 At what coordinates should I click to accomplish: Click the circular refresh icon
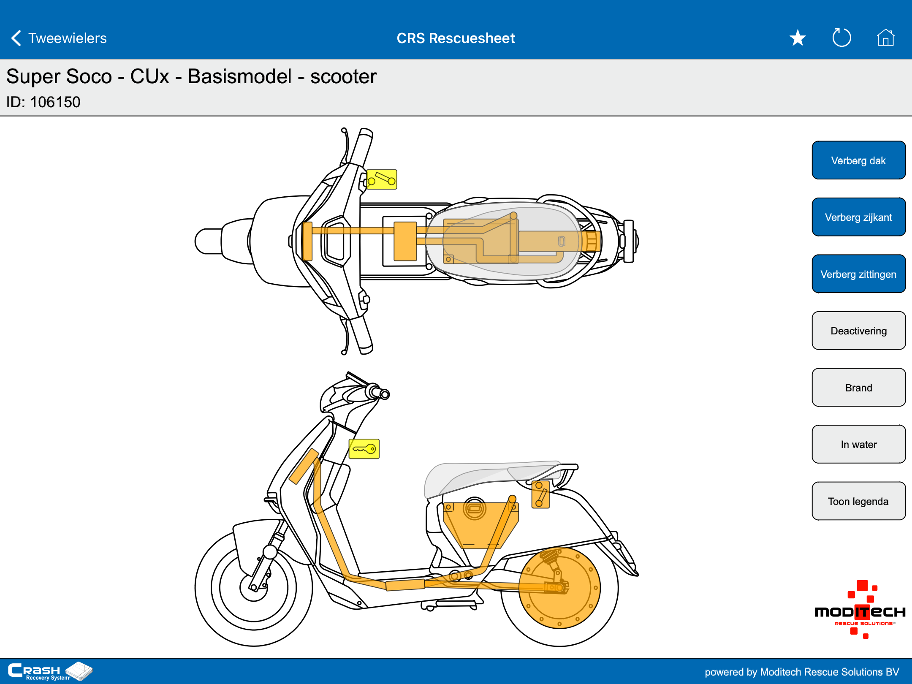point(841,38)
